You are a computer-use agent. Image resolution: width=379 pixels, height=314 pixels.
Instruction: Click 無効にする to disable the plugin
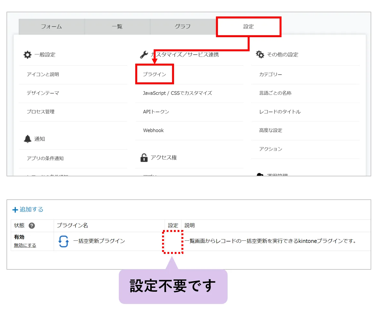pos(25,245)
